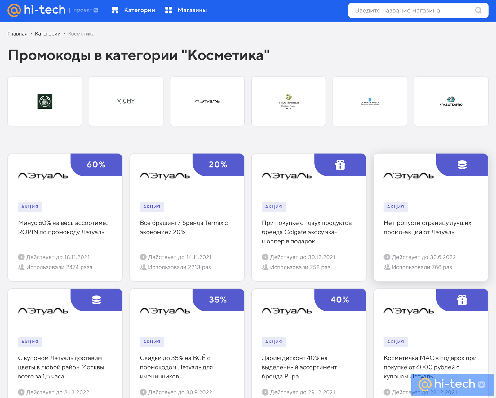Click the Категории storefront icon

pyautogui.click(x=115, y=10)
